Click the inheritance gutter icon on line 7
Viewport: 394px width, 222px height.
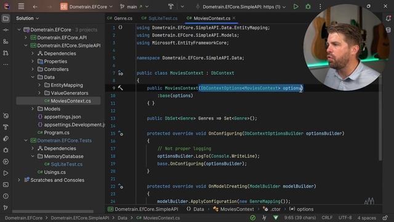point(121,73)
